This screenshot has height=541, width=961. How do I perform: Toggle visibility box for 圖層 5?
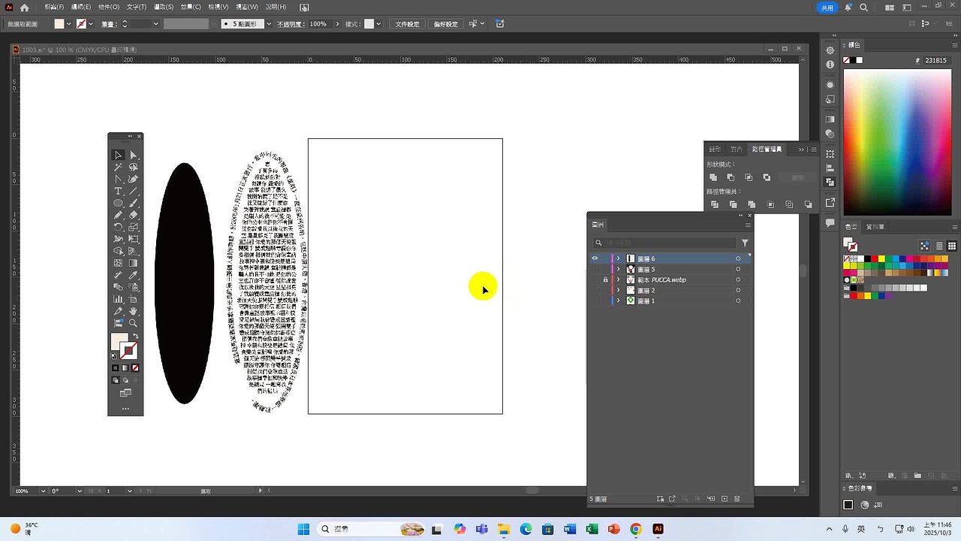pyautogui.click(x=595, y=269)
